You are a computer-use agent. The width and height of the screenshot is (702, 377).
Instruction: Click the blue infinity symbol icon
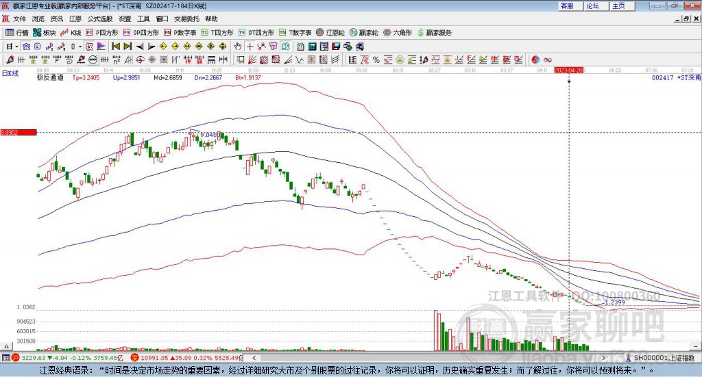pyautogui.click(x=547, y=60)
